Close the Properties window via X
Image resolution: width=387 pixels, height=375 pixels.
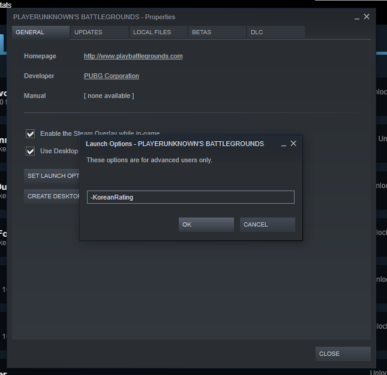pos(367,17)
